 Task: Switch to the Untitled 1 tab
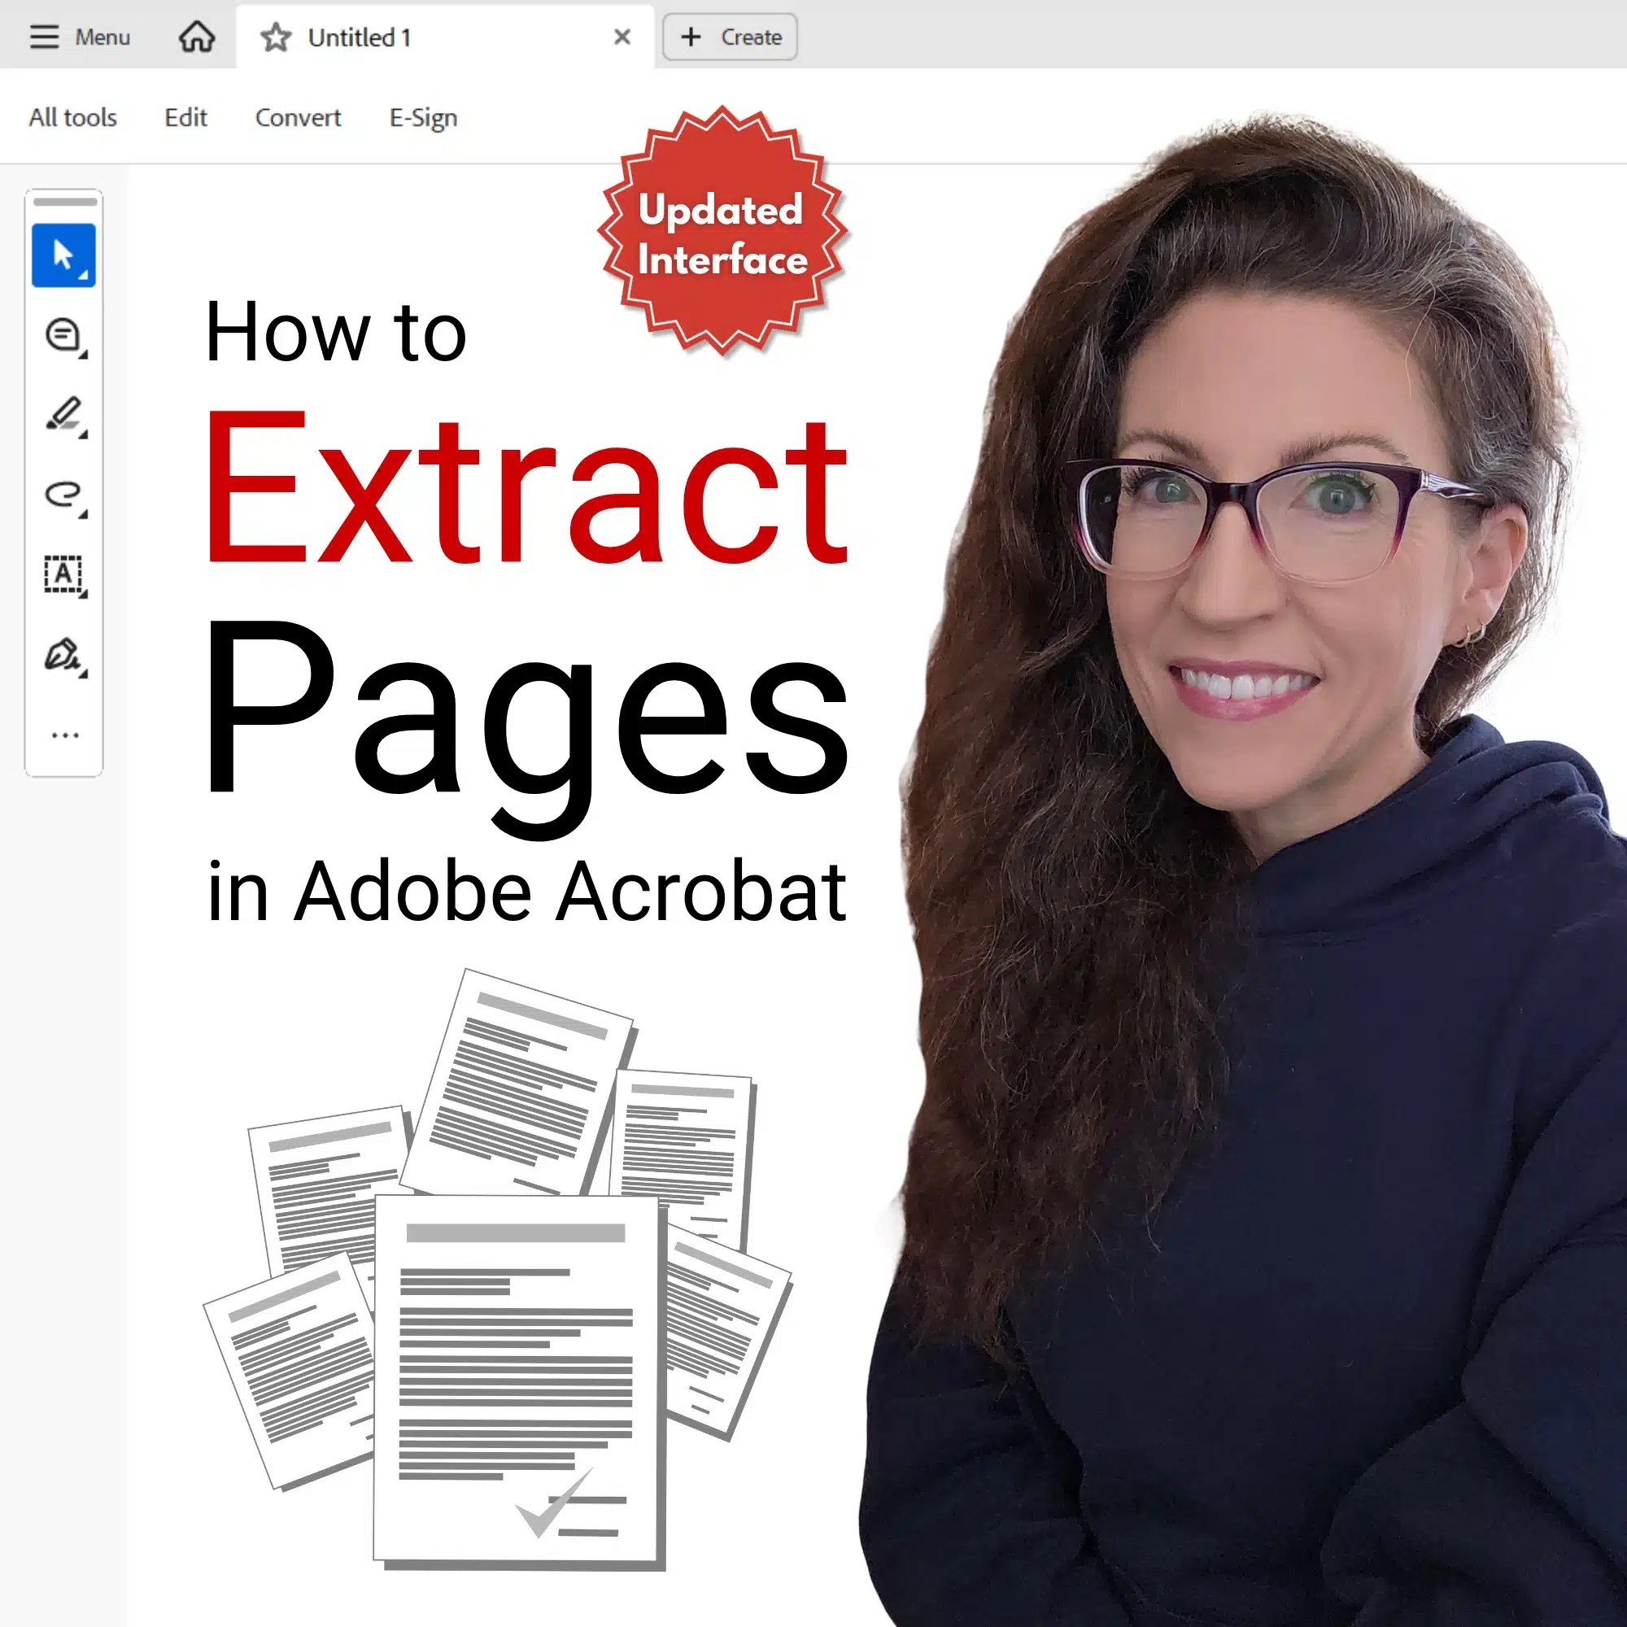pos(445,37)
